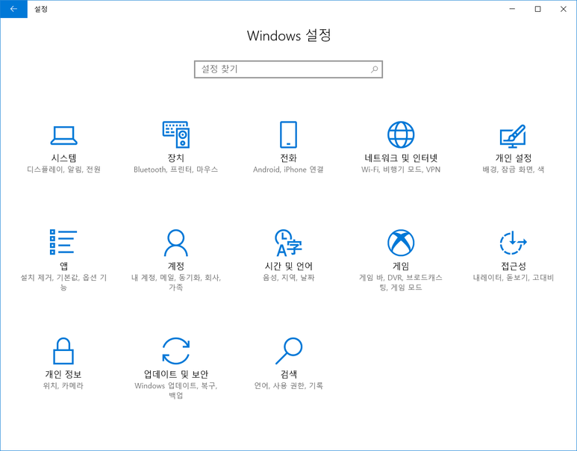The width and height of the screenshot is (577, 451).
Task: Click description 설치 제거, 기본값, 옵션 기능
Action: (63, 282)
